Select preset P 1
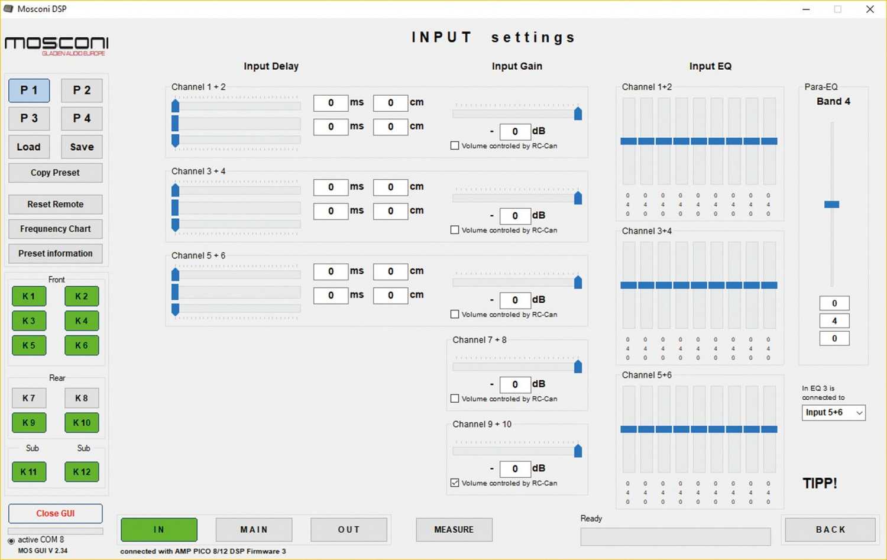887x560 pixels. 29,90
